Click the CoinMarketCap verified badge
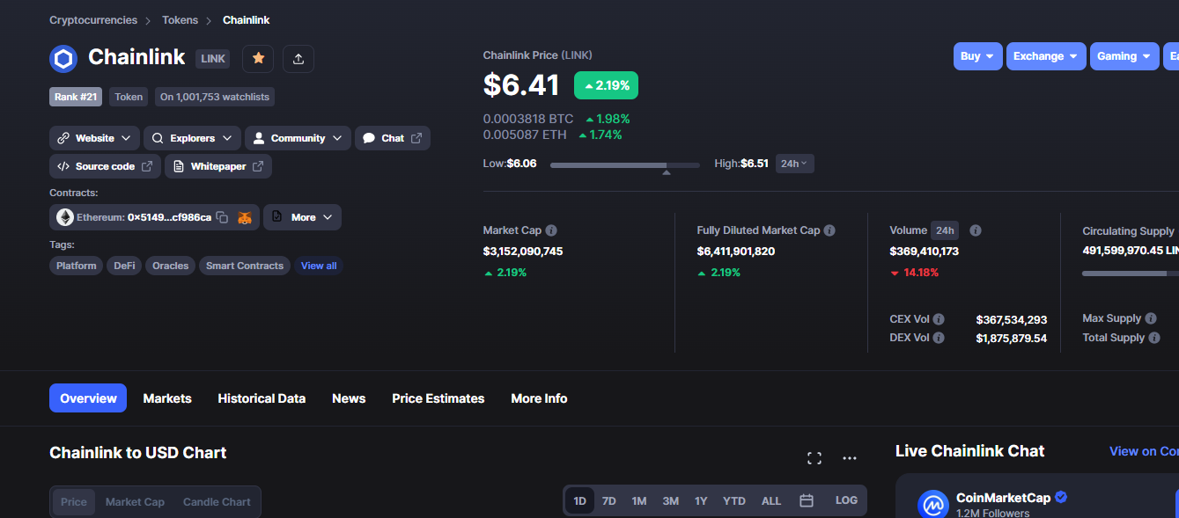Viewport: 1179px width, 518px height. [1061, 497]
